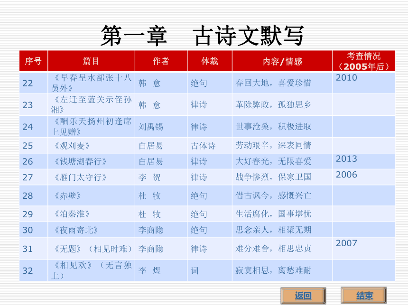
Task: Select 《观刈麦》 title cell
Action: (92, 146)
